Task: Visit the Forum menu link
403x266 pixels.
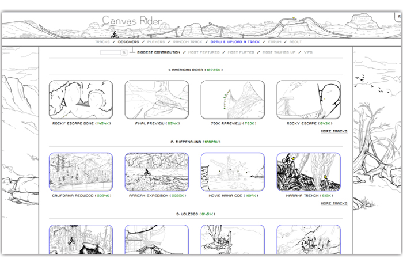Action: click(275, 42)
